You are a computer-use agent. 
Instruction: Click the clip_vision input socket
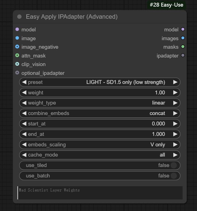[17, 64]
